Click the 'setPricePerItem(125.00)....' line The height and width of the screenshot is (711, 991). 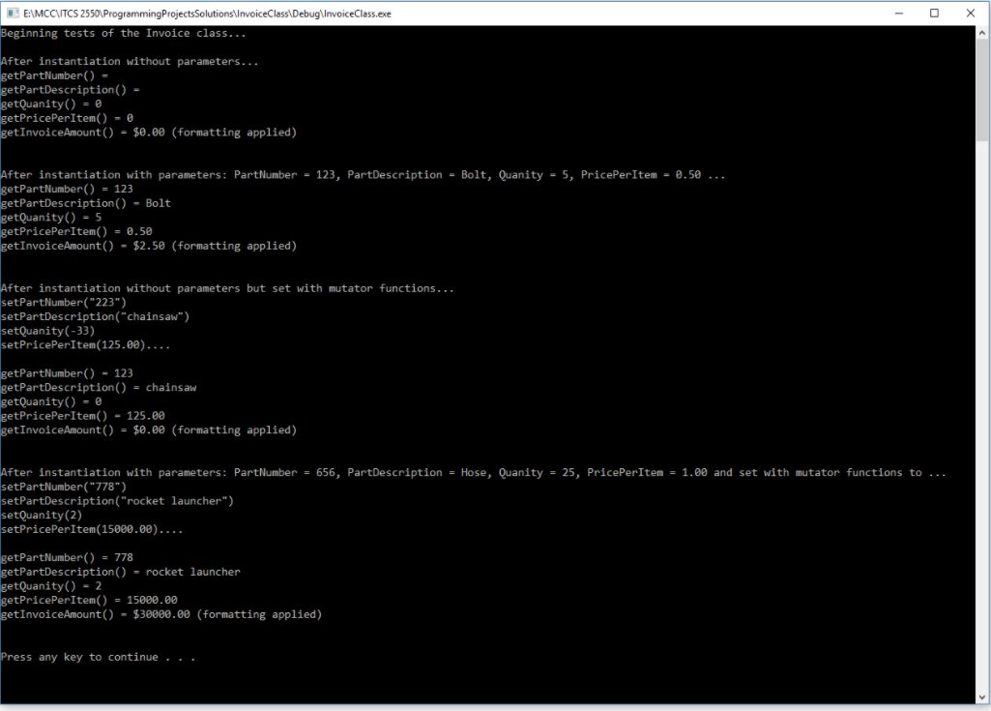pos(85,345)
